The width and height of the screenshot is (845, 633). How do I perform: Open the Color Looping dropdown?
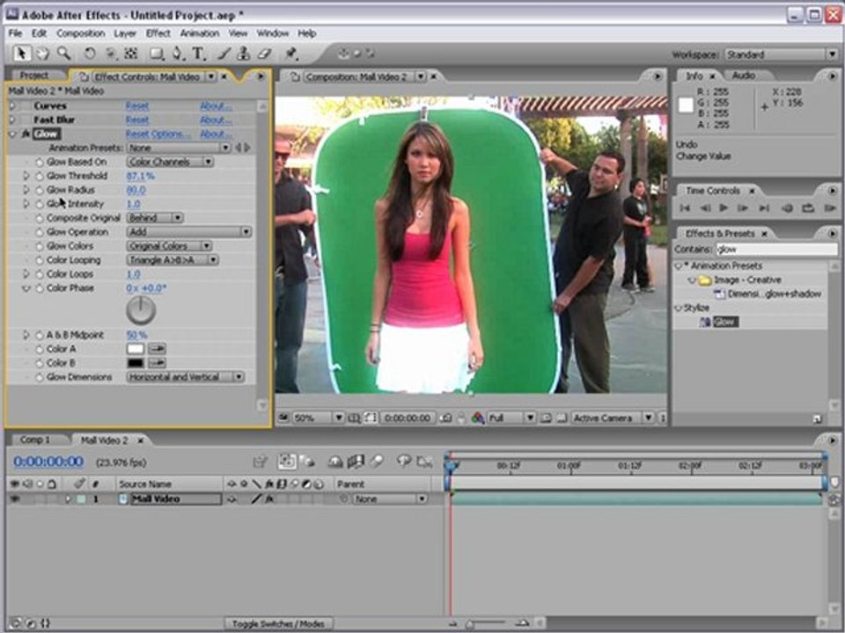coord(173,260)
